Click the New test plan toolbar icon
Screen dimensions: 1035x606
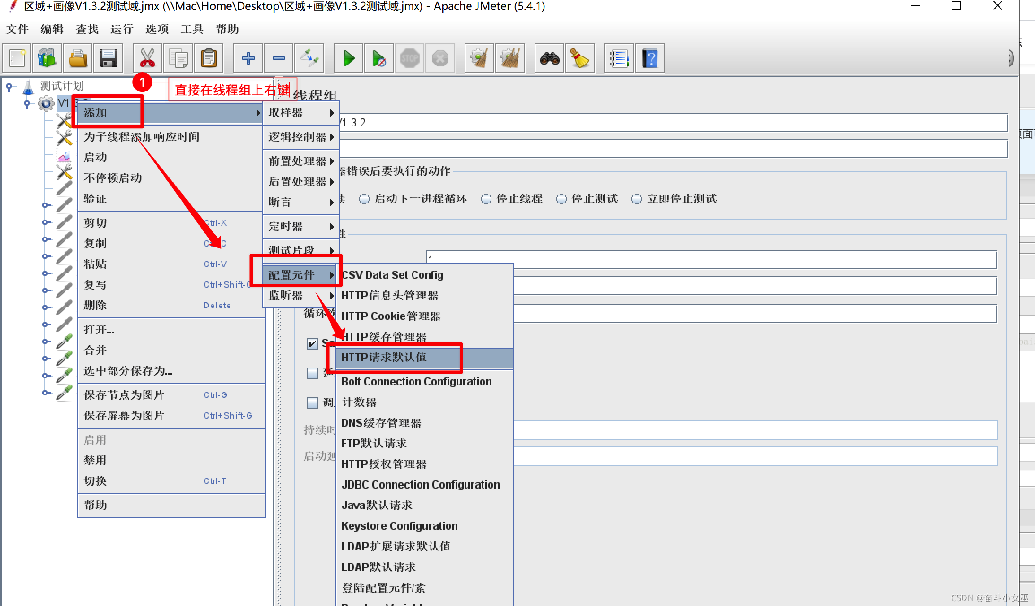(x=17, y=58)
